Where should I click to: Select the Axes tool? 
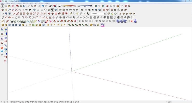click(85, 14)
